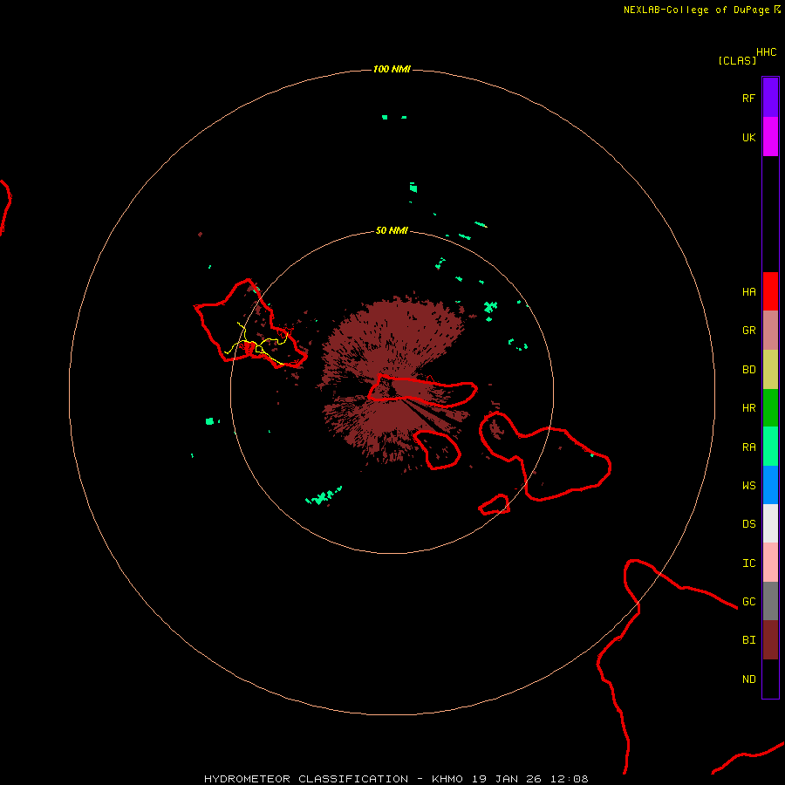This screenshot has height=785, width=785.
Task: Click the green HR legend swatch
Action: pos(770,408)
